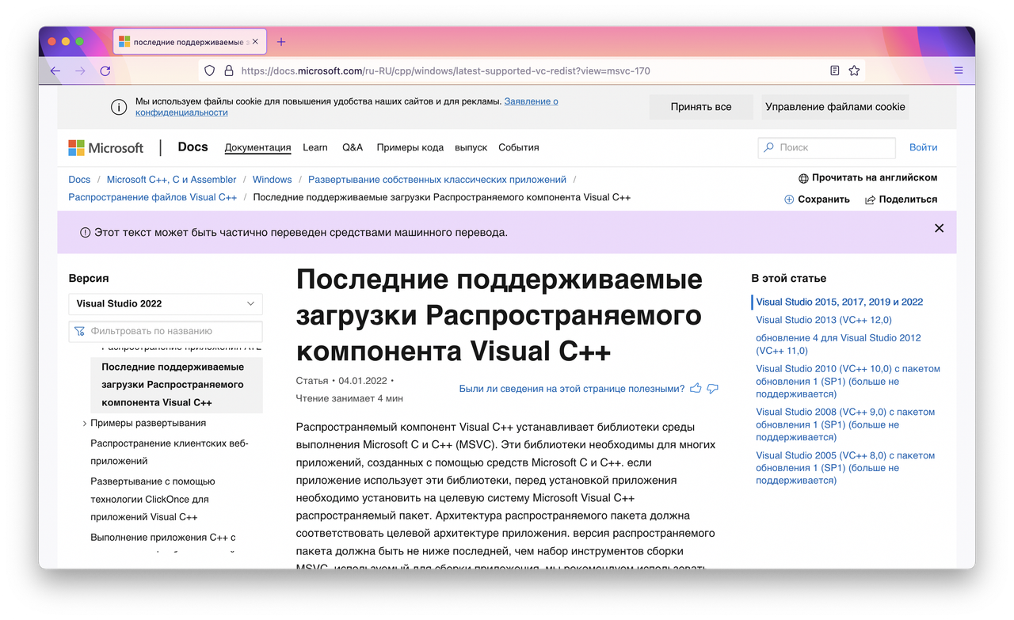The image size is (1014, 620).
Task: Jump to Visual Studio 2013 (VC++ 12,0)
Action: 824,320
